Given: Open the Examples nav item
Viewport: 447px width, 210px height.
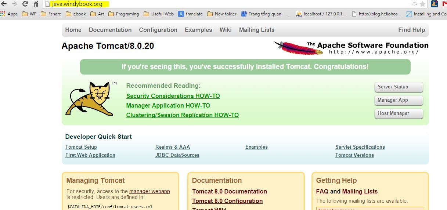Looking at the screenshot, I should coord(198,30).
